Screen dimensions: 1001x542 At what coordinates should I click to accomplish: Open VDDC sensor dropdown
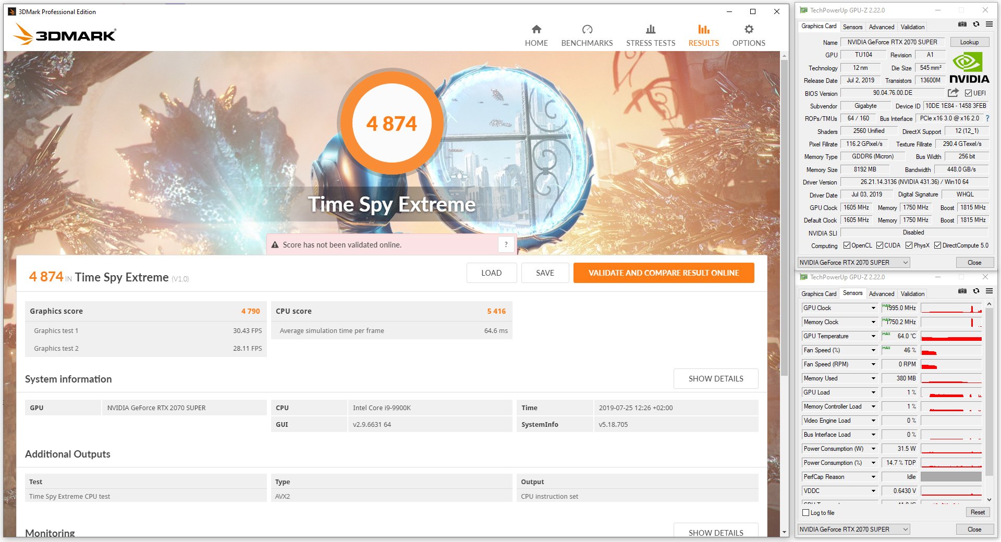point(873,491)
